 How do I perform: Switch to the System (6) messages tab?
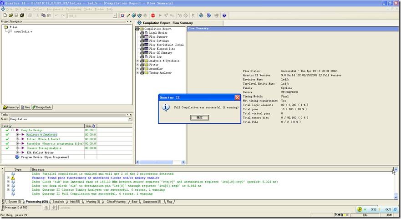(x=14, y=202)
